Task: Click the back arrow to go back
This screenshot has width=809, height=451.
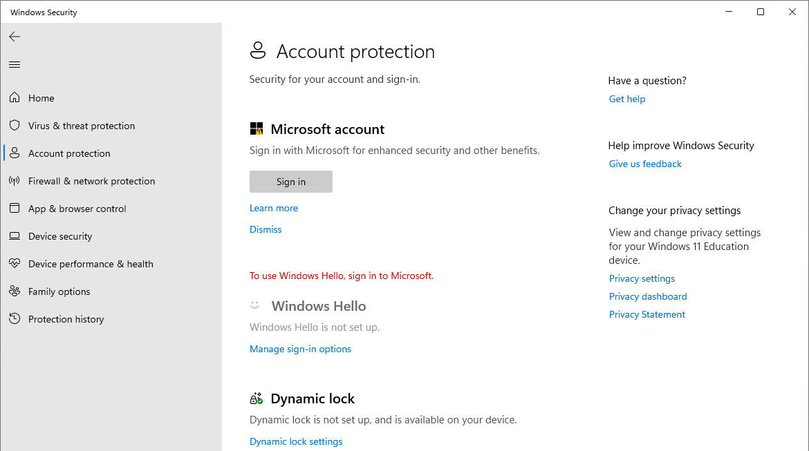Action: point(15,37)
